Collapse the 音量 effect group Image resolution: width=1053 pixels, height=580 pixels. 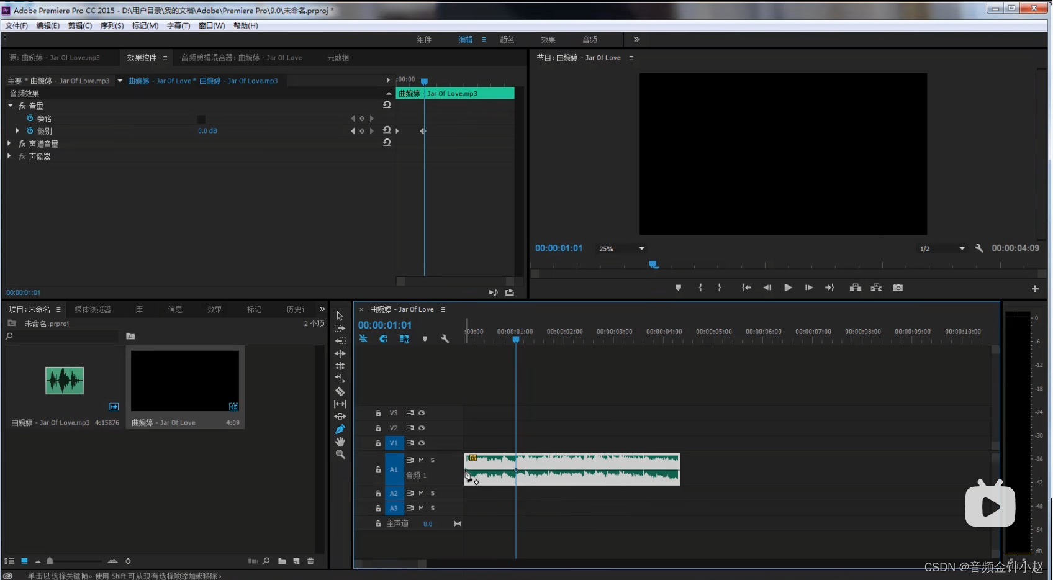tap(10, 106)
